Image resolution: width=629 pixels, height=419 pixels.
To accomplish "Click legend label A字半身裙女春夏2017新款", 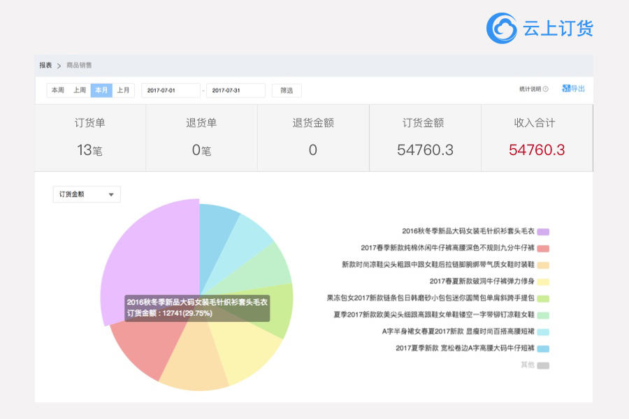I will (458, 331).
